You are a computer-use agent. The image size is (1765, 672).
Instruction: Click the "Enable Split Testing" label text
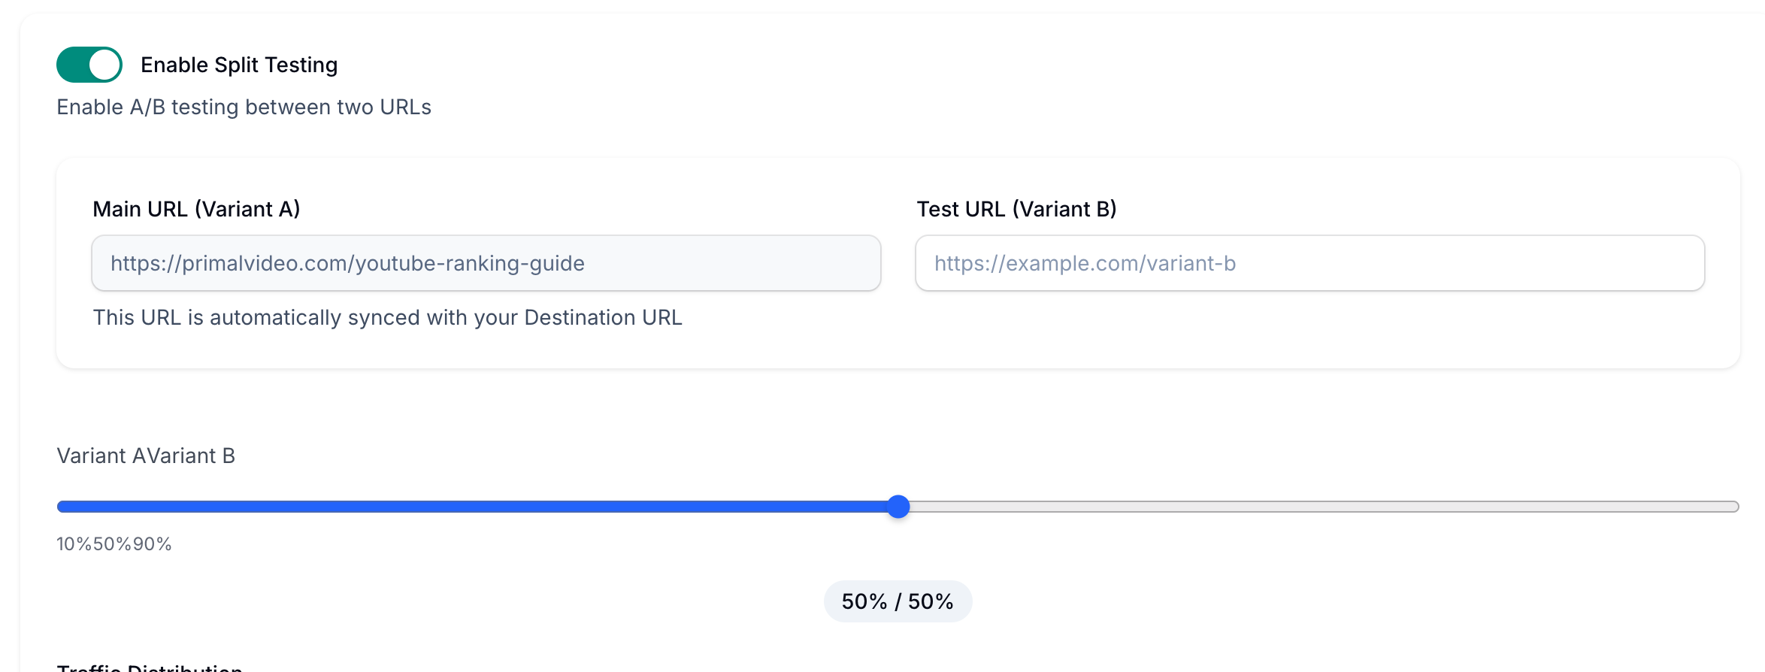click(x=238, y=65)
